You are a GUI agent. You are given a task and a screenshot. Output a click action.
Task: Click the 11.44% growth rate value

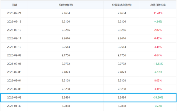click(158, 13)
